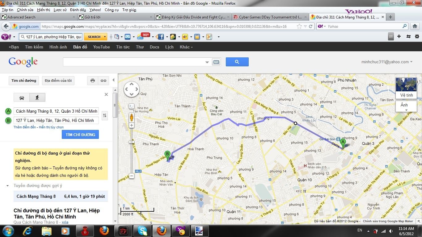Image resolution: width=422 pixels, height=237 pixels.
Task: Click start marker A on map
Action: coord(343,143)
